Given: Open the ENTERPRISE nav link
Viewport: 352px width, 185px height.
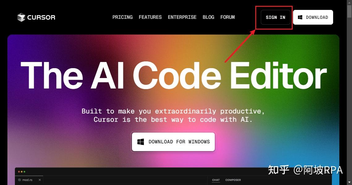Looking at the screenshot, I should [182, 17].
